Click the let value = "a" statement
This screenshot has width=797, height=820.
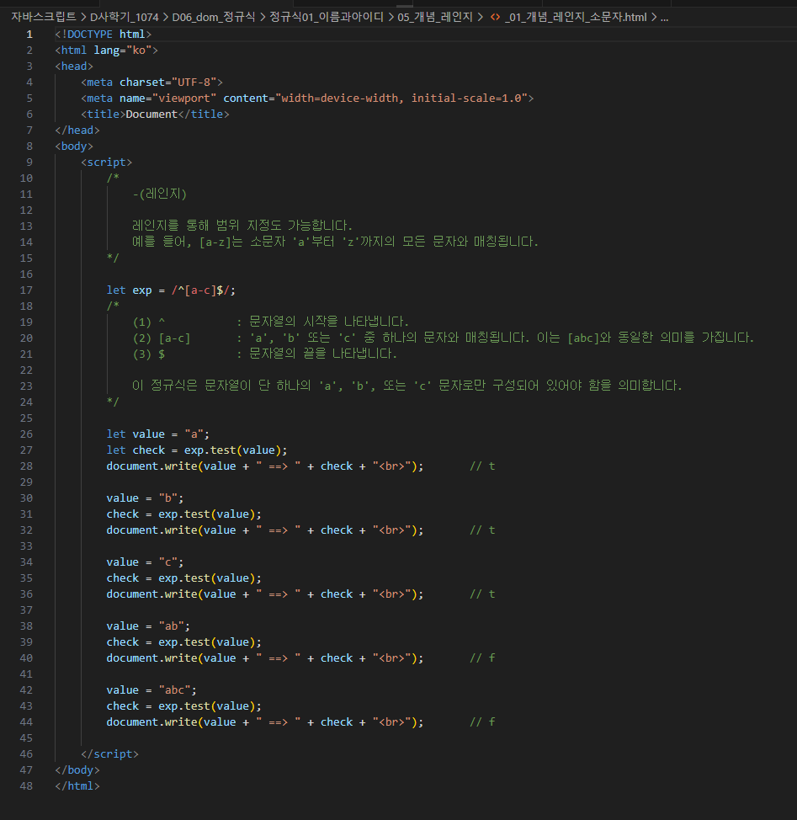(x=158, y=434)
